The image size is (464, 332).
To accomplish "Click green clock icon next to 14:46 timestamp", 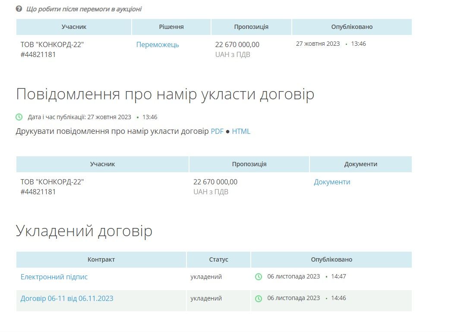I will 259,298.
